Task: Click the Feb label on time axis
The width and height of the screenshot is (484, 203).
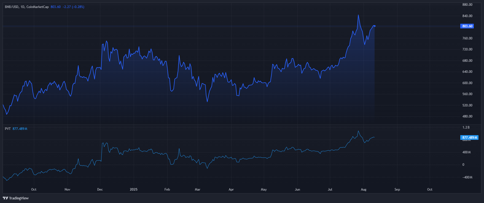Action: (x=167, y=189)
